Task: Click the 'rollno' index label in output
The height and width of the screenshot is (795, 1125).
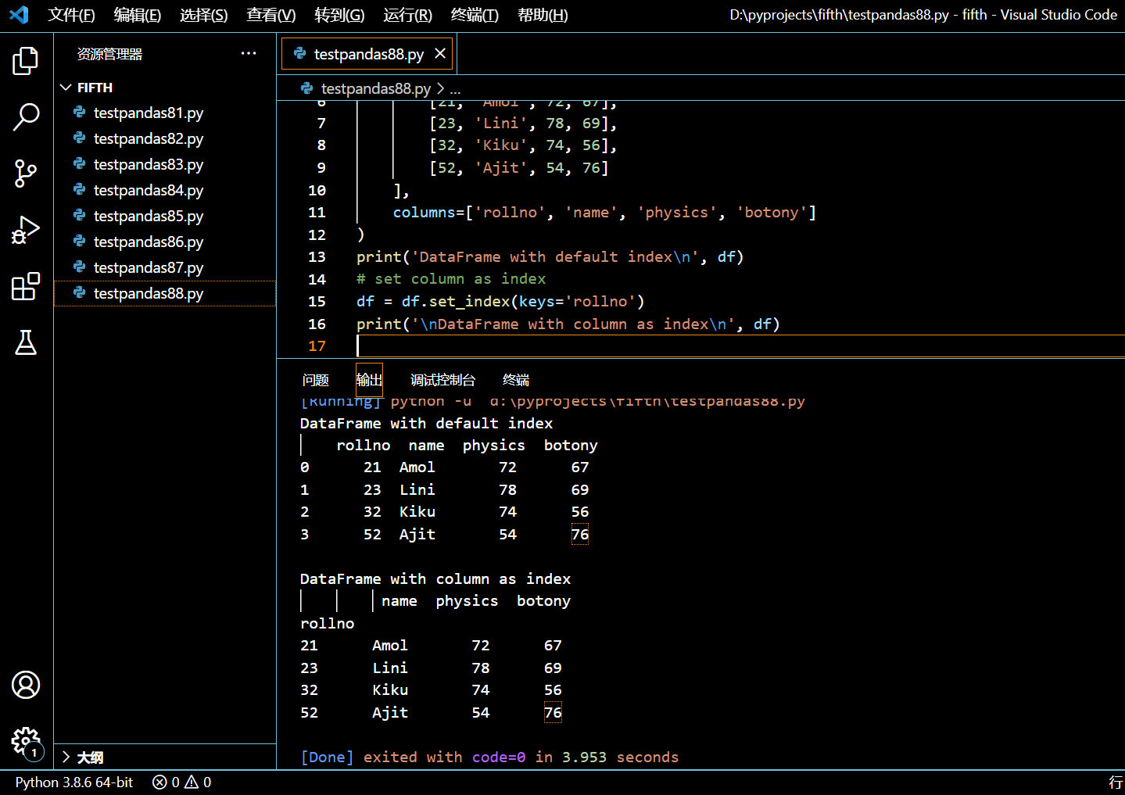Action: 327,623
